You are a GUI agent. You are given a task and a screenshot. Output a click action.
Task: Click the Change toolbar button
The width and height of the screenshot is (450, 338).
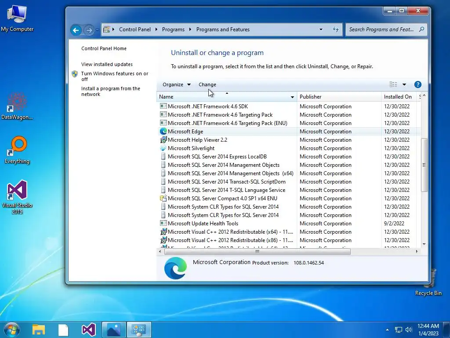207,84
